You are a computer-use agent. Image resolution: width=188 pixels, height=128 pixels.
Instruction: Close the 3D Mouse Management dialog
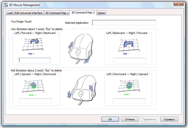pyautogui.click(x=179, y=4)
